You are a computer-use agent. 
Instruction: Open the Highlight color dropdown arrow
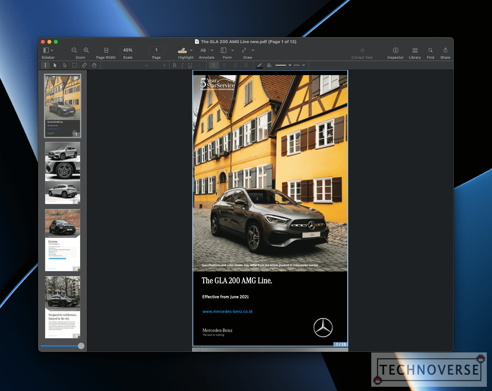pos(191,50)
